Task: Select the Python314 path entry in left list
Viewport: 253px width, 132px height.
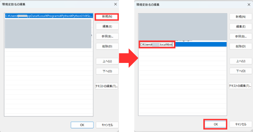Action: (49, 16)
